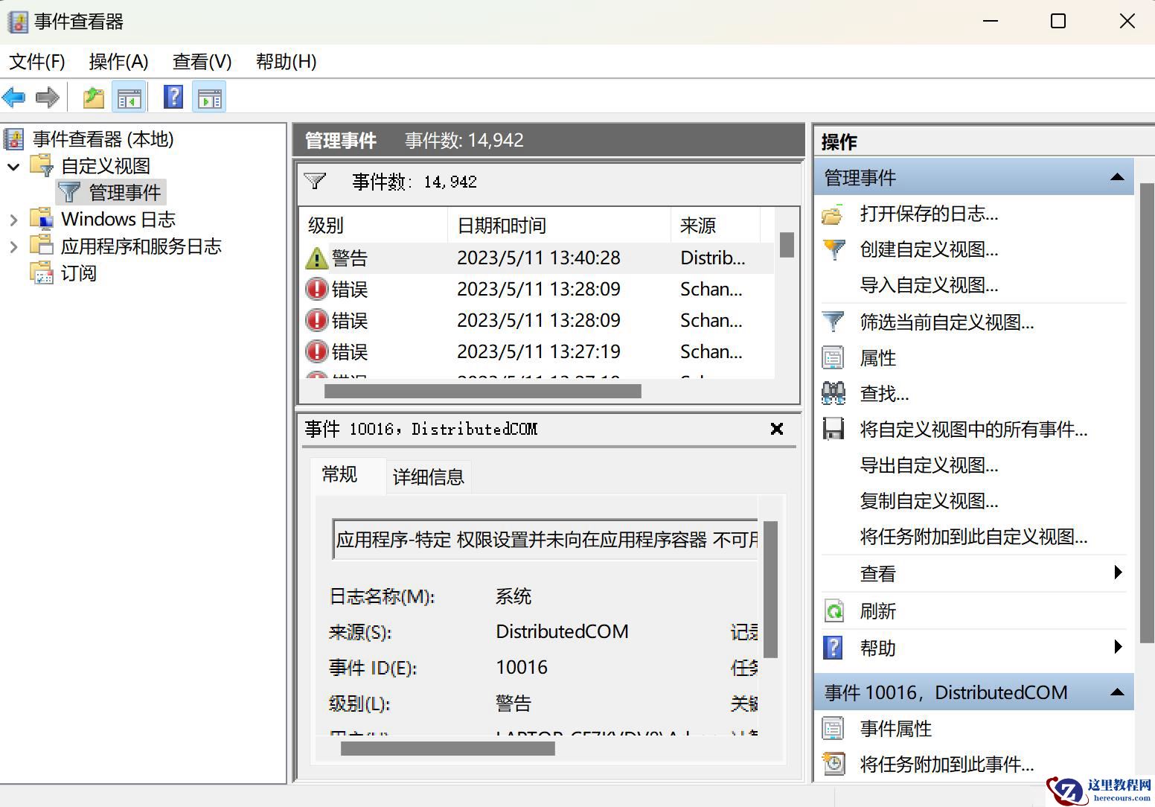Expand the Windows 日志 tree node
Viewport: 1155px width, 807px height.
click(x=14, y=218)
